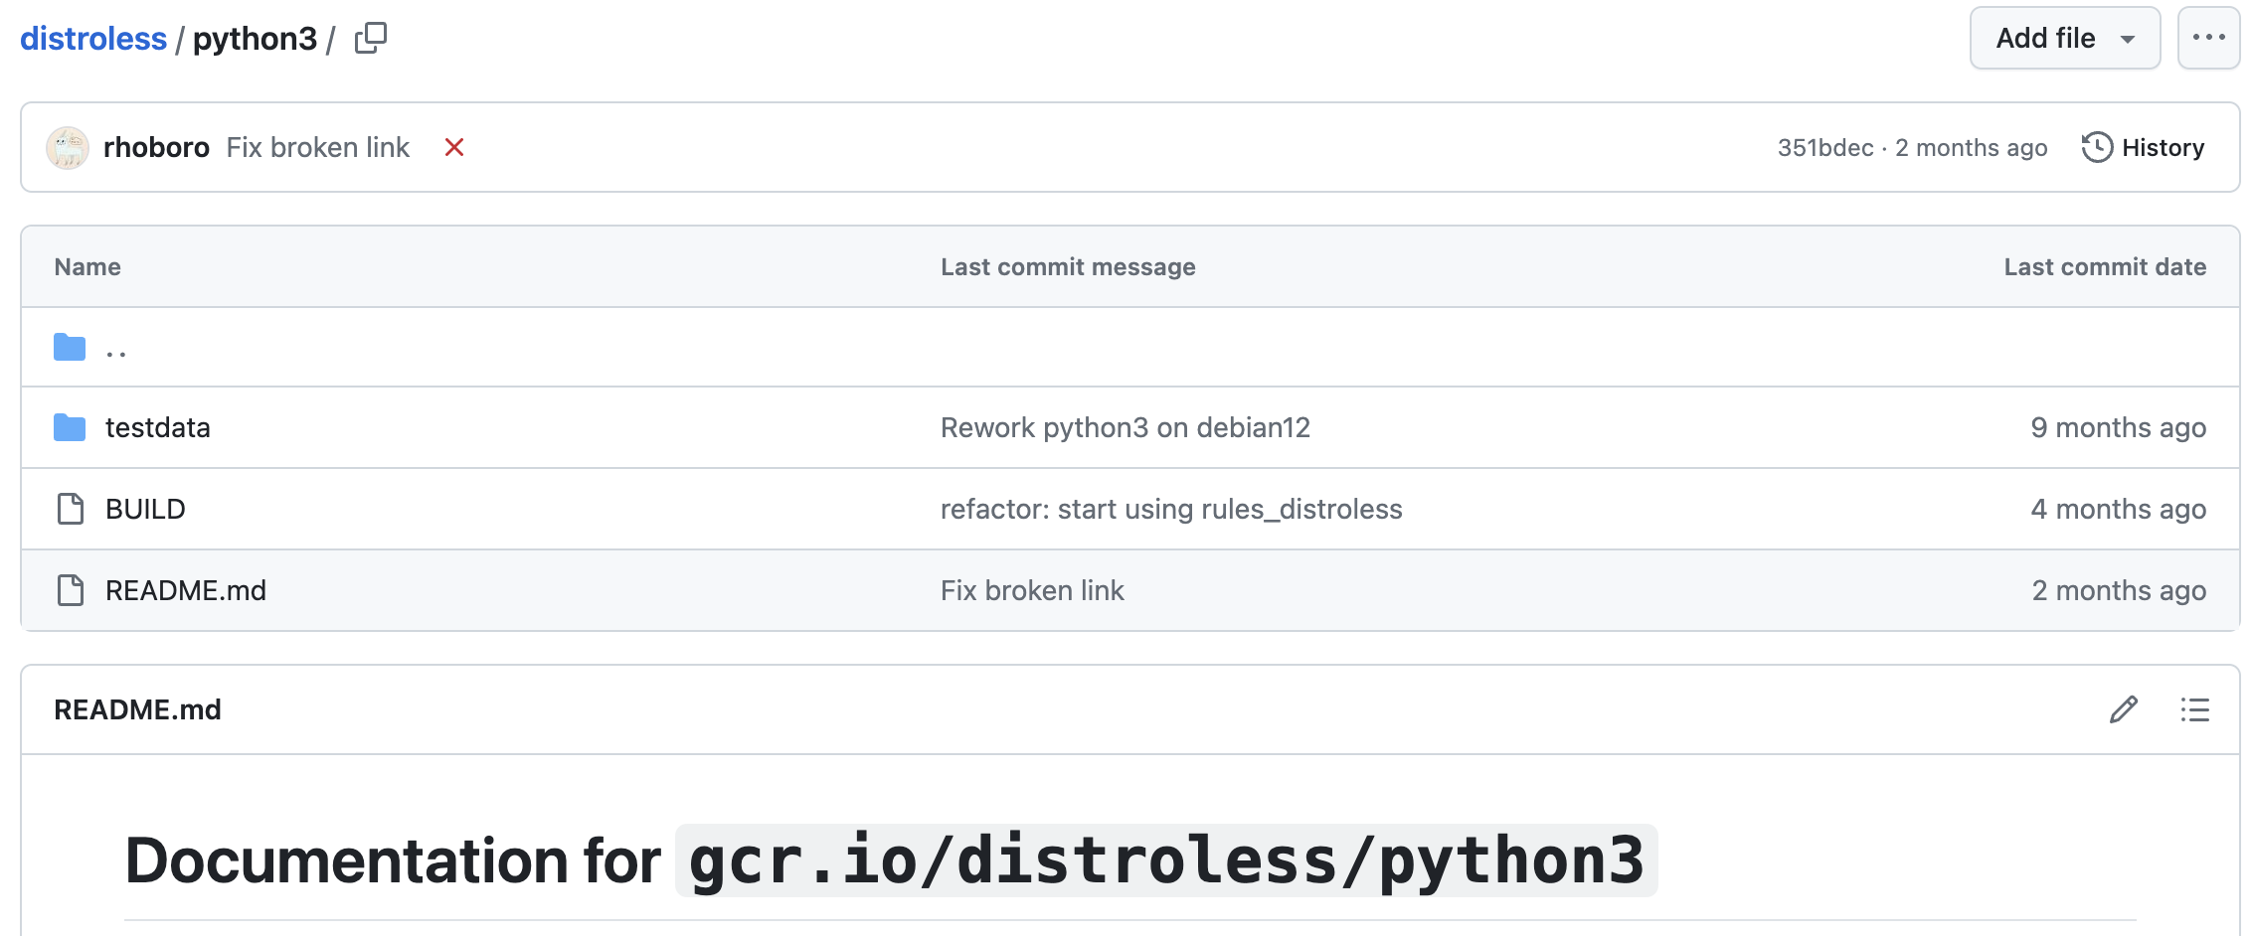The image size is (2253, 936).
Task: Click 2 months ago in README.md row
Action: pos(2119,590)
